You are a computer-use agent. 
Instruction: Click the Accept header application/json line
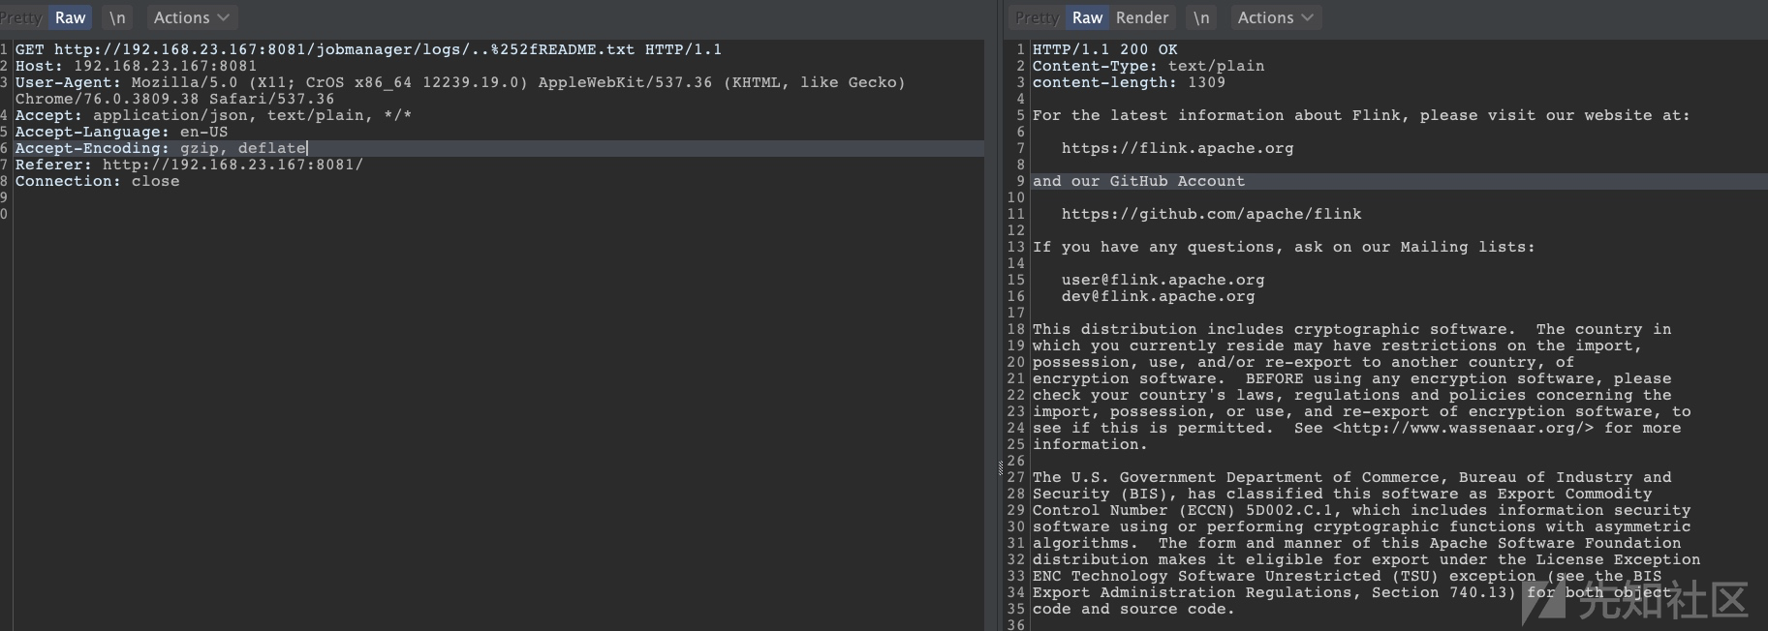(213, 115)
